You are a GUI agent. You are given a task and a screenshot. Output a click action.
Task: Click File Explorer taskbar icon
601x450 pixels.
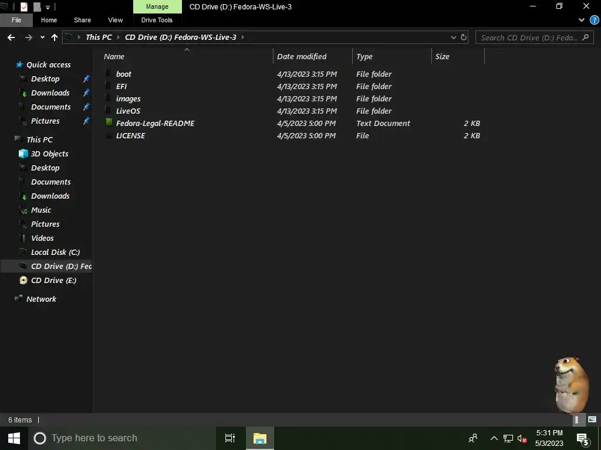click(x=260, y=438)
